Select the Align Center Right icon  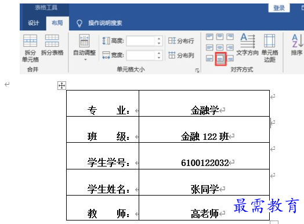tap(230, 48)
